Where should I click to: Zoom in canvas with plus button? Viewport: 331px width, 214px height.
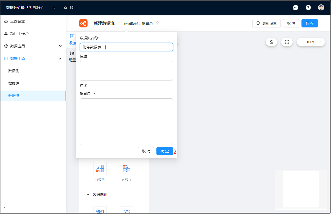319,42
